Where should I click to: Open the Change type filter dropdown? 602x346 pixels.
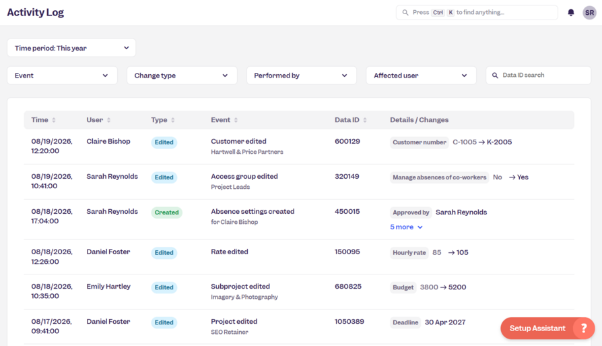click(x=182, y=76)
